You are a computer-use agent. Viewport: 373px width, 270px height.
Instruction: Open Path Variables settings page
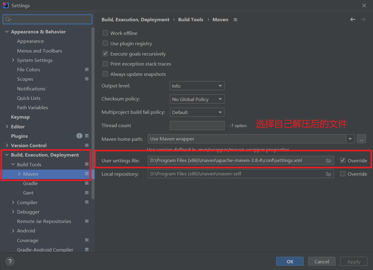33,107
